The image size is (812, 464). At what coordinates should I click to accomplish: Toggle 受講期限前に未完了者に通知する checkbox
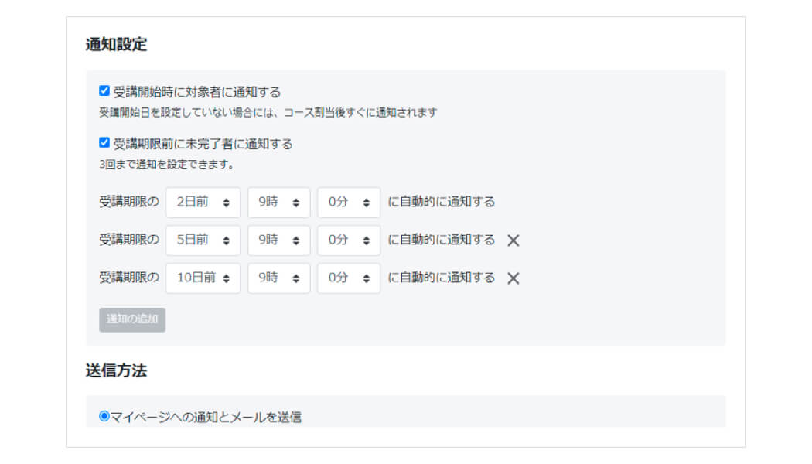[104, 142]
